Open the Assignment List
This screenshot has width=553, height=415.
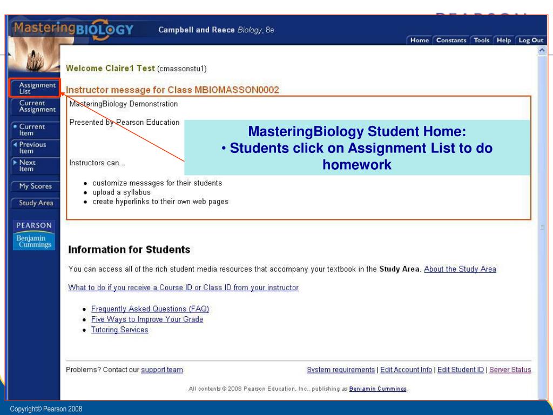coord(35,88)
